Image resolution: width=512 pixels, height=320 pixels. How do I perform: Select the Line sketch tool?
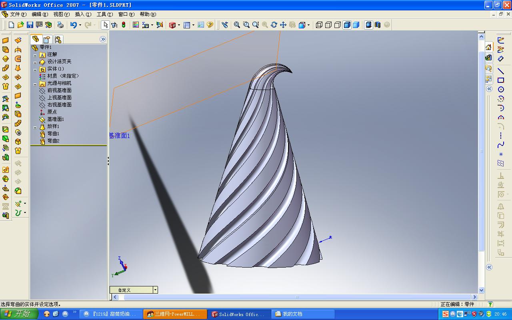point(501,71)
